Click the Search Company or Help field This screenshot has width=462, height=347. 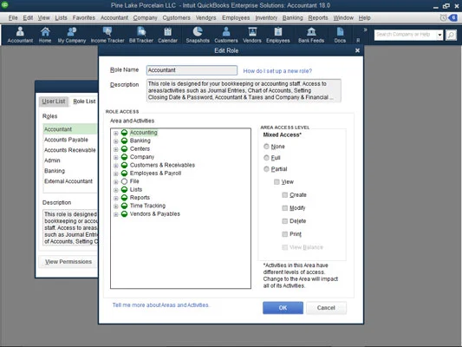tap(406, 35)
